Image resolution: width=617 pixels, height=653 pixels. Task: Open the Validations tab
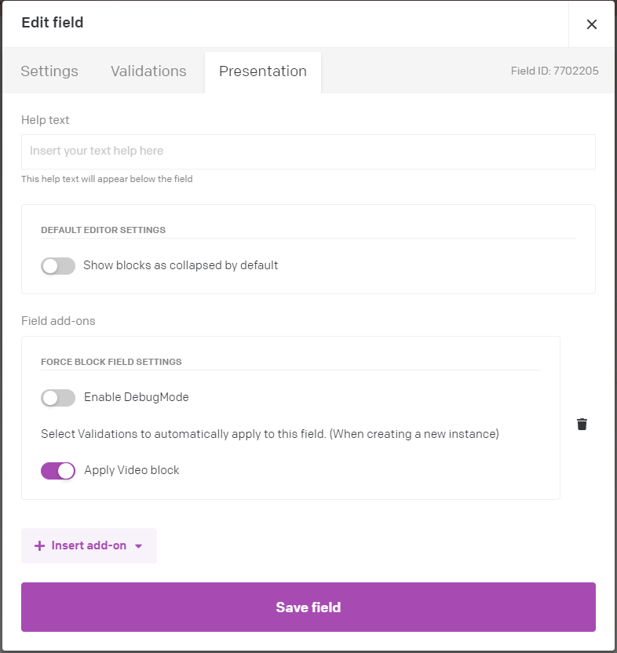click(x=148, y=71)
